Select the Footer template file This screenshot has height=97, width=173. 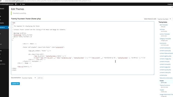pos(162,81)
